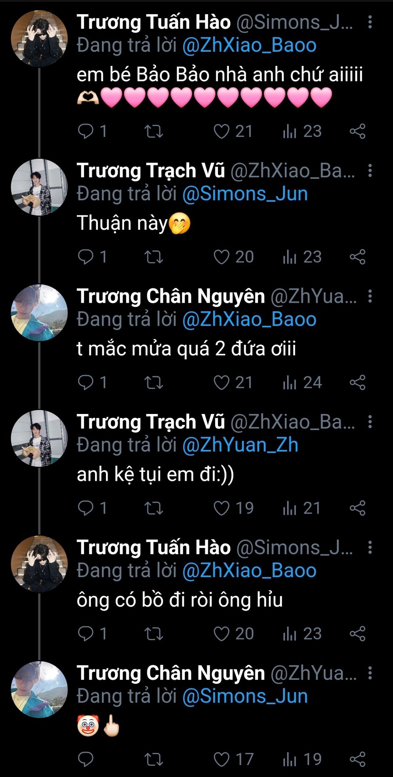Like the 'em bé Bảo Bảo' tweet
The height and width of the screenshot is (777, 393).
point(222,131)
